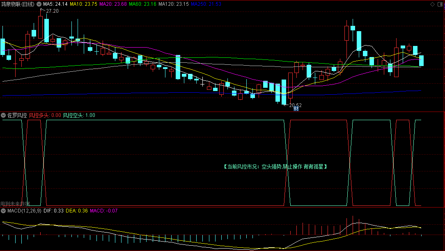
Task: Select the MA60 moving average label
Action: pos(142,4)
